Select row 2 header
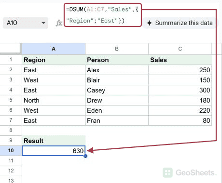The width and height of the screenshot is (222, 183). click(x=11, y=70)
